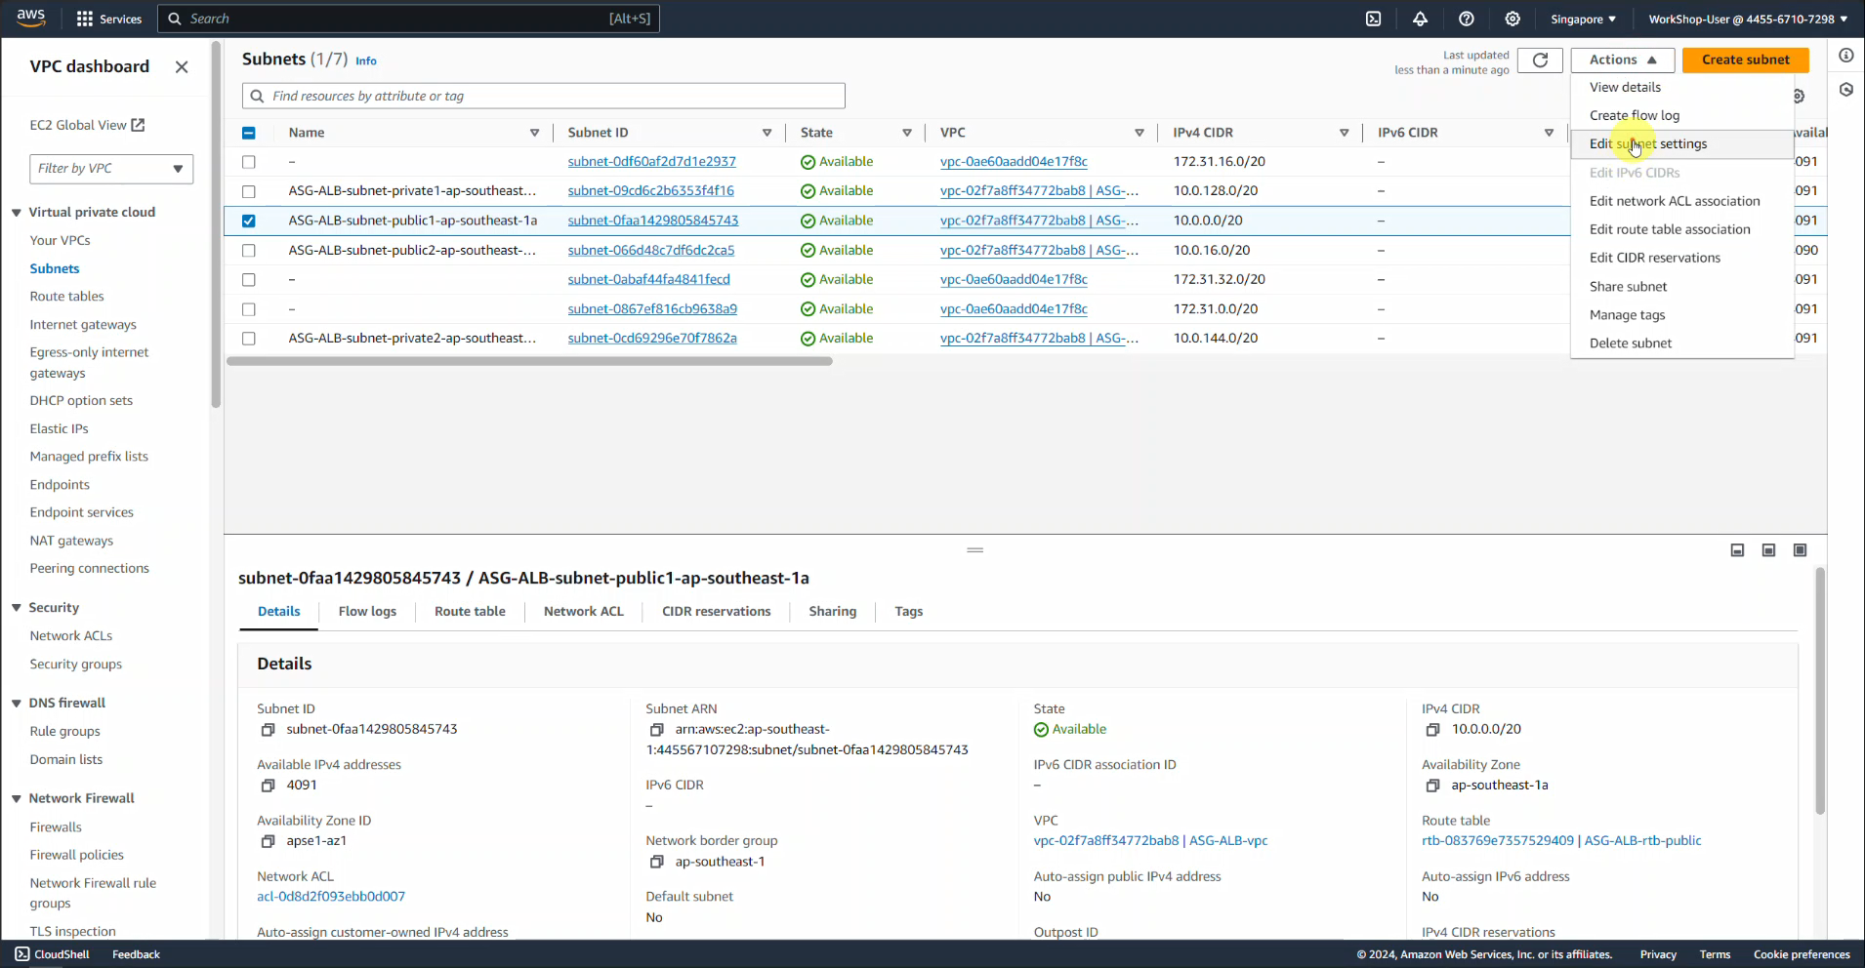The height and width of the screenshot is (968, 1865).
Task: Switch to the Route table tab
Action: click(x=470, y=612)
